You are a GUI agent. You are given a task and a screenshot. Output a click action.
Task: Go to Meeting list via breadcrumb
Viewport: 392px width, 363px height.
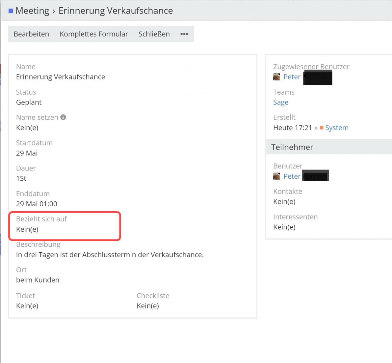[x=32, y=11]
